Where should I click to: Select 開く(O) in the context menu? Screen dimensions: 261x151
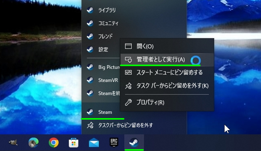[145, 46]
